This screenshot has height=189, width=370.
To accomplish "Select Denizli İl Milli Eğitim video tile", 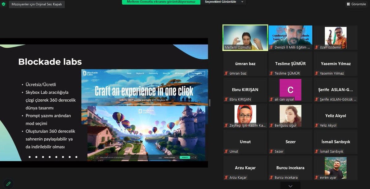I will [290, 37].
